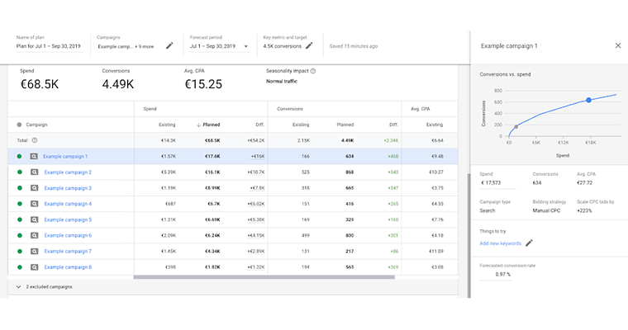Screen dimensions: 628x330
Task: Click search icon for Example campaign 7
Action: 34,251
